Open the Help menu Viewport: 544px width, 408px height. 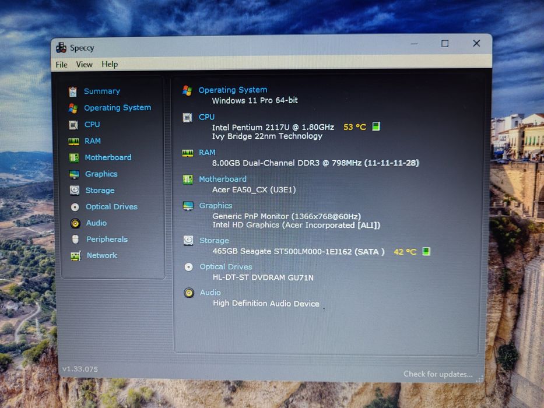(110, 64)
